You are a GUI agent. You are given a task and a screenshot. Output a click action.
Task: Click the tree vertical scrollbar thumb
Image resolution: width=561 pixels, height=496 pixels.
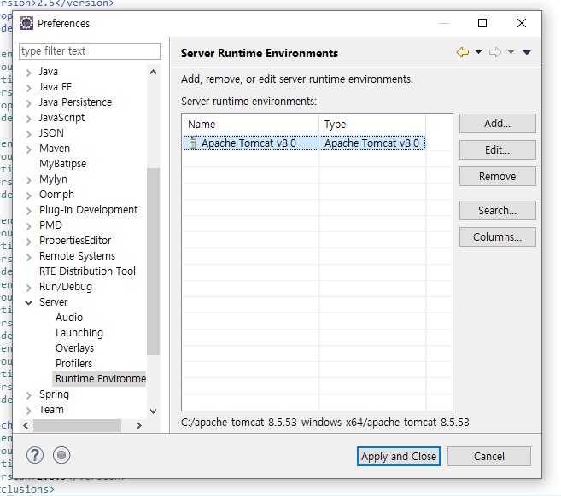point(153,261)
